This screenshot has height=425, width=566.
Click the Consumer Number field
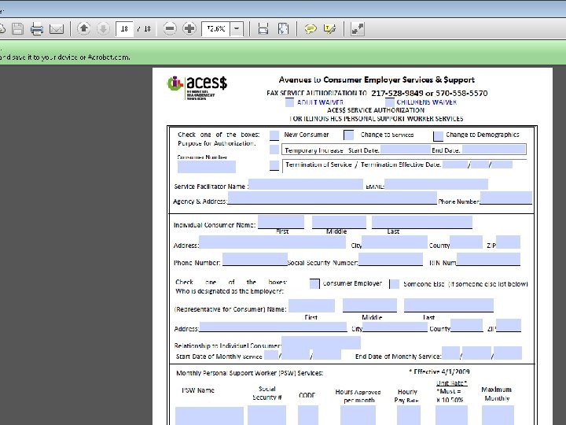coord(207,167)
